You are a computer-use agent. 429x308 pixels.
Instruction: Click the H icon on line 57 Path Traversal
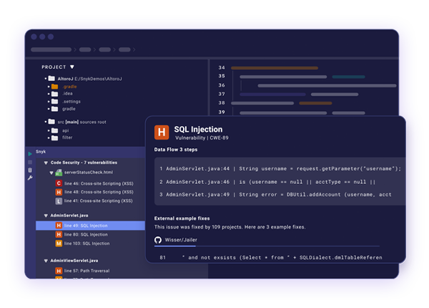[59, 271]
